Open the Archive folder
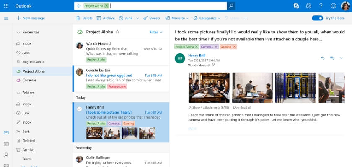This screenshot has height=167, width=352. [26, 150]
